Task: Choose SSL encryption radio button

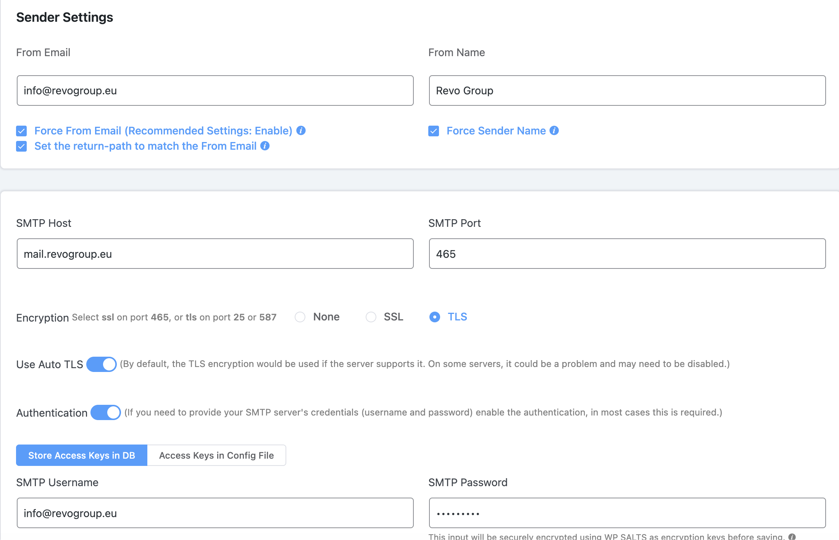Action: (x=371, y=317)
